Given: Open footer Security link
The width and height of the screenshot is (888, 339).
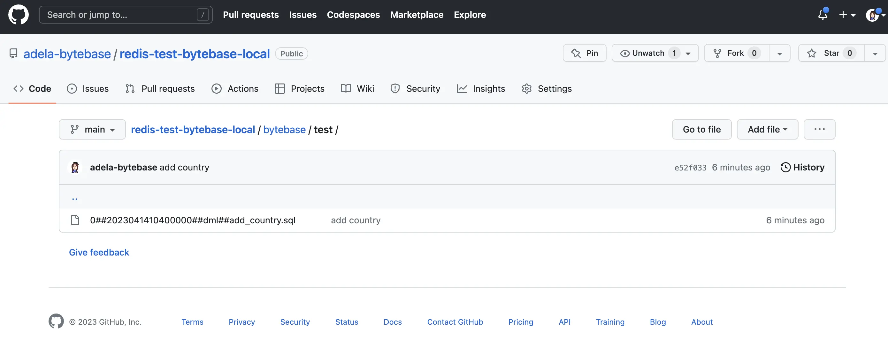Looking at the screenshot, I should coord(295,322).
